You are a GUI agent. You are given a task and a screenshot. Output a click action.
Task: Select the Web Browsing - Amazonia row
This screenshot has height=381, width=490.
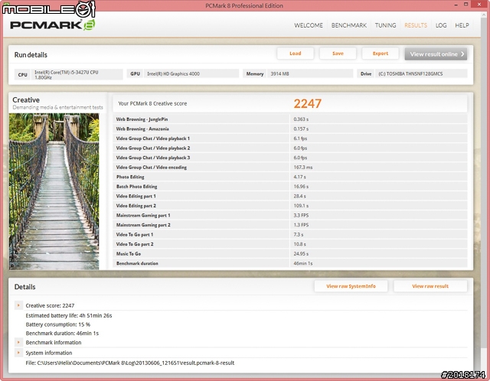coord(289,129)
